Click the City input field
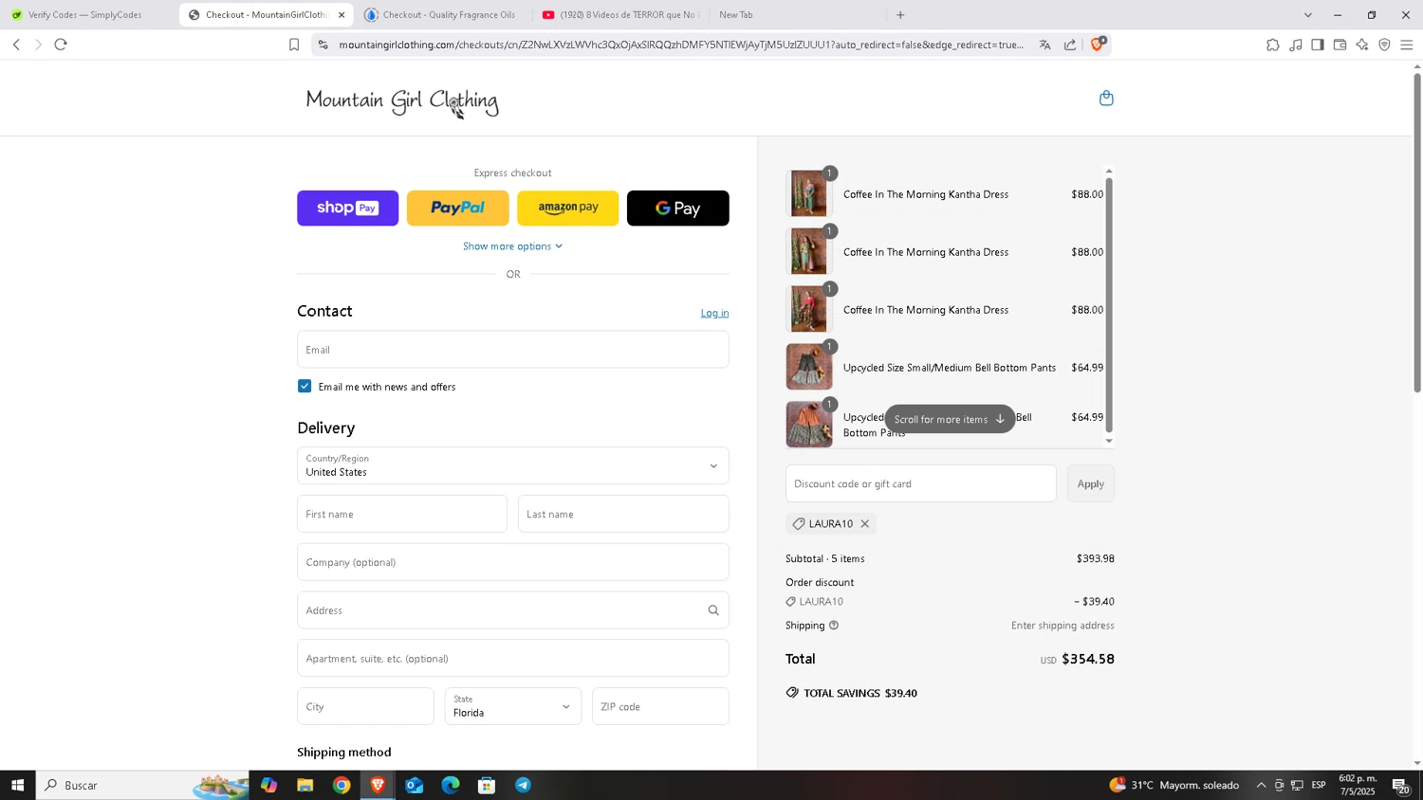Viewport: 1423px width, 800px height. [365, 706]
